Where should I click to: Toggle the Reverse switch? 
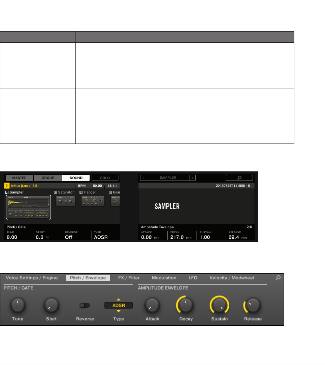point(85,306)
